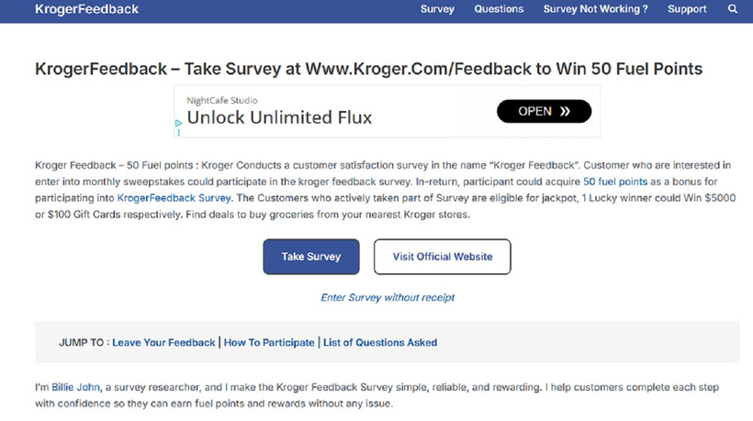Open the KrogerFeedback site logo link
Screen dimensions: 753x421
86,9
